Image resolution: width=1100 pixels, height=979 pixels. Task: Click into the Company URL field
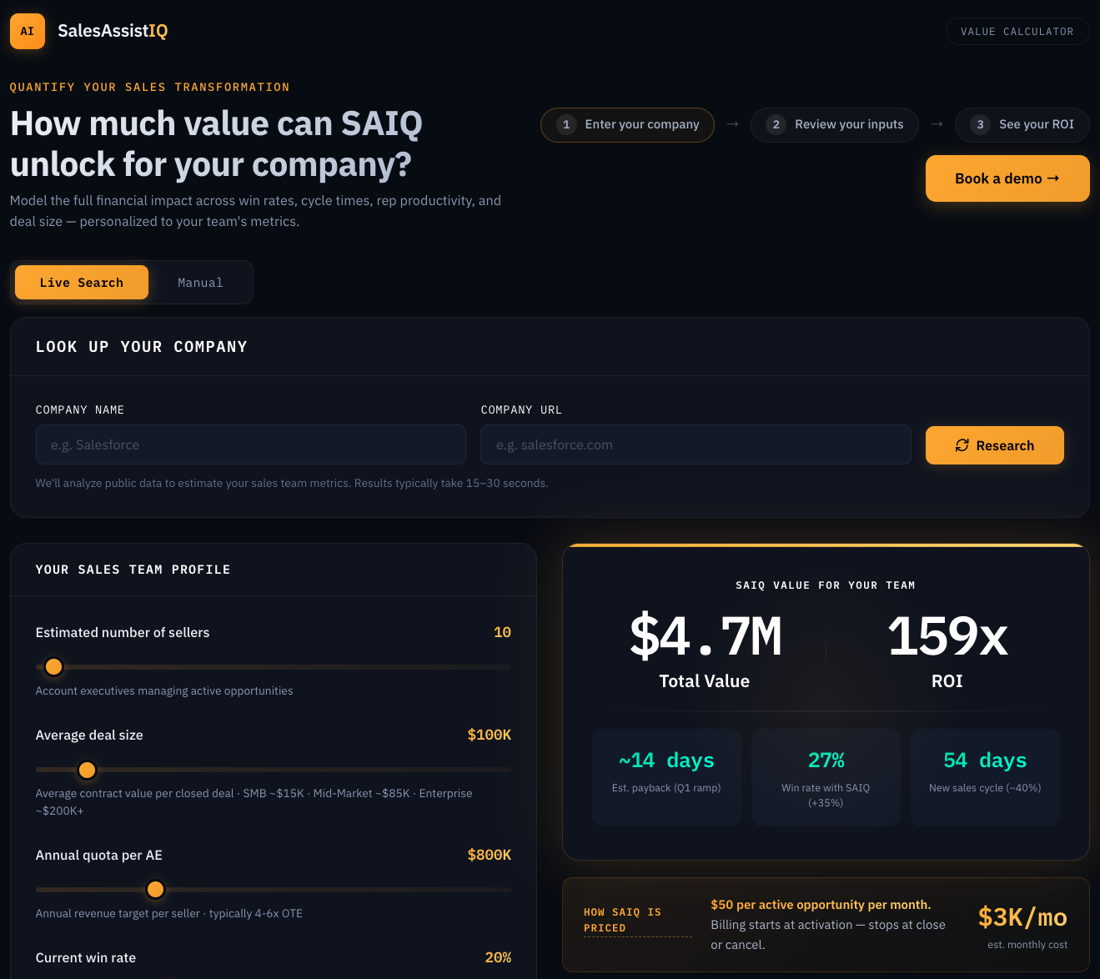(x=696, y=444)
